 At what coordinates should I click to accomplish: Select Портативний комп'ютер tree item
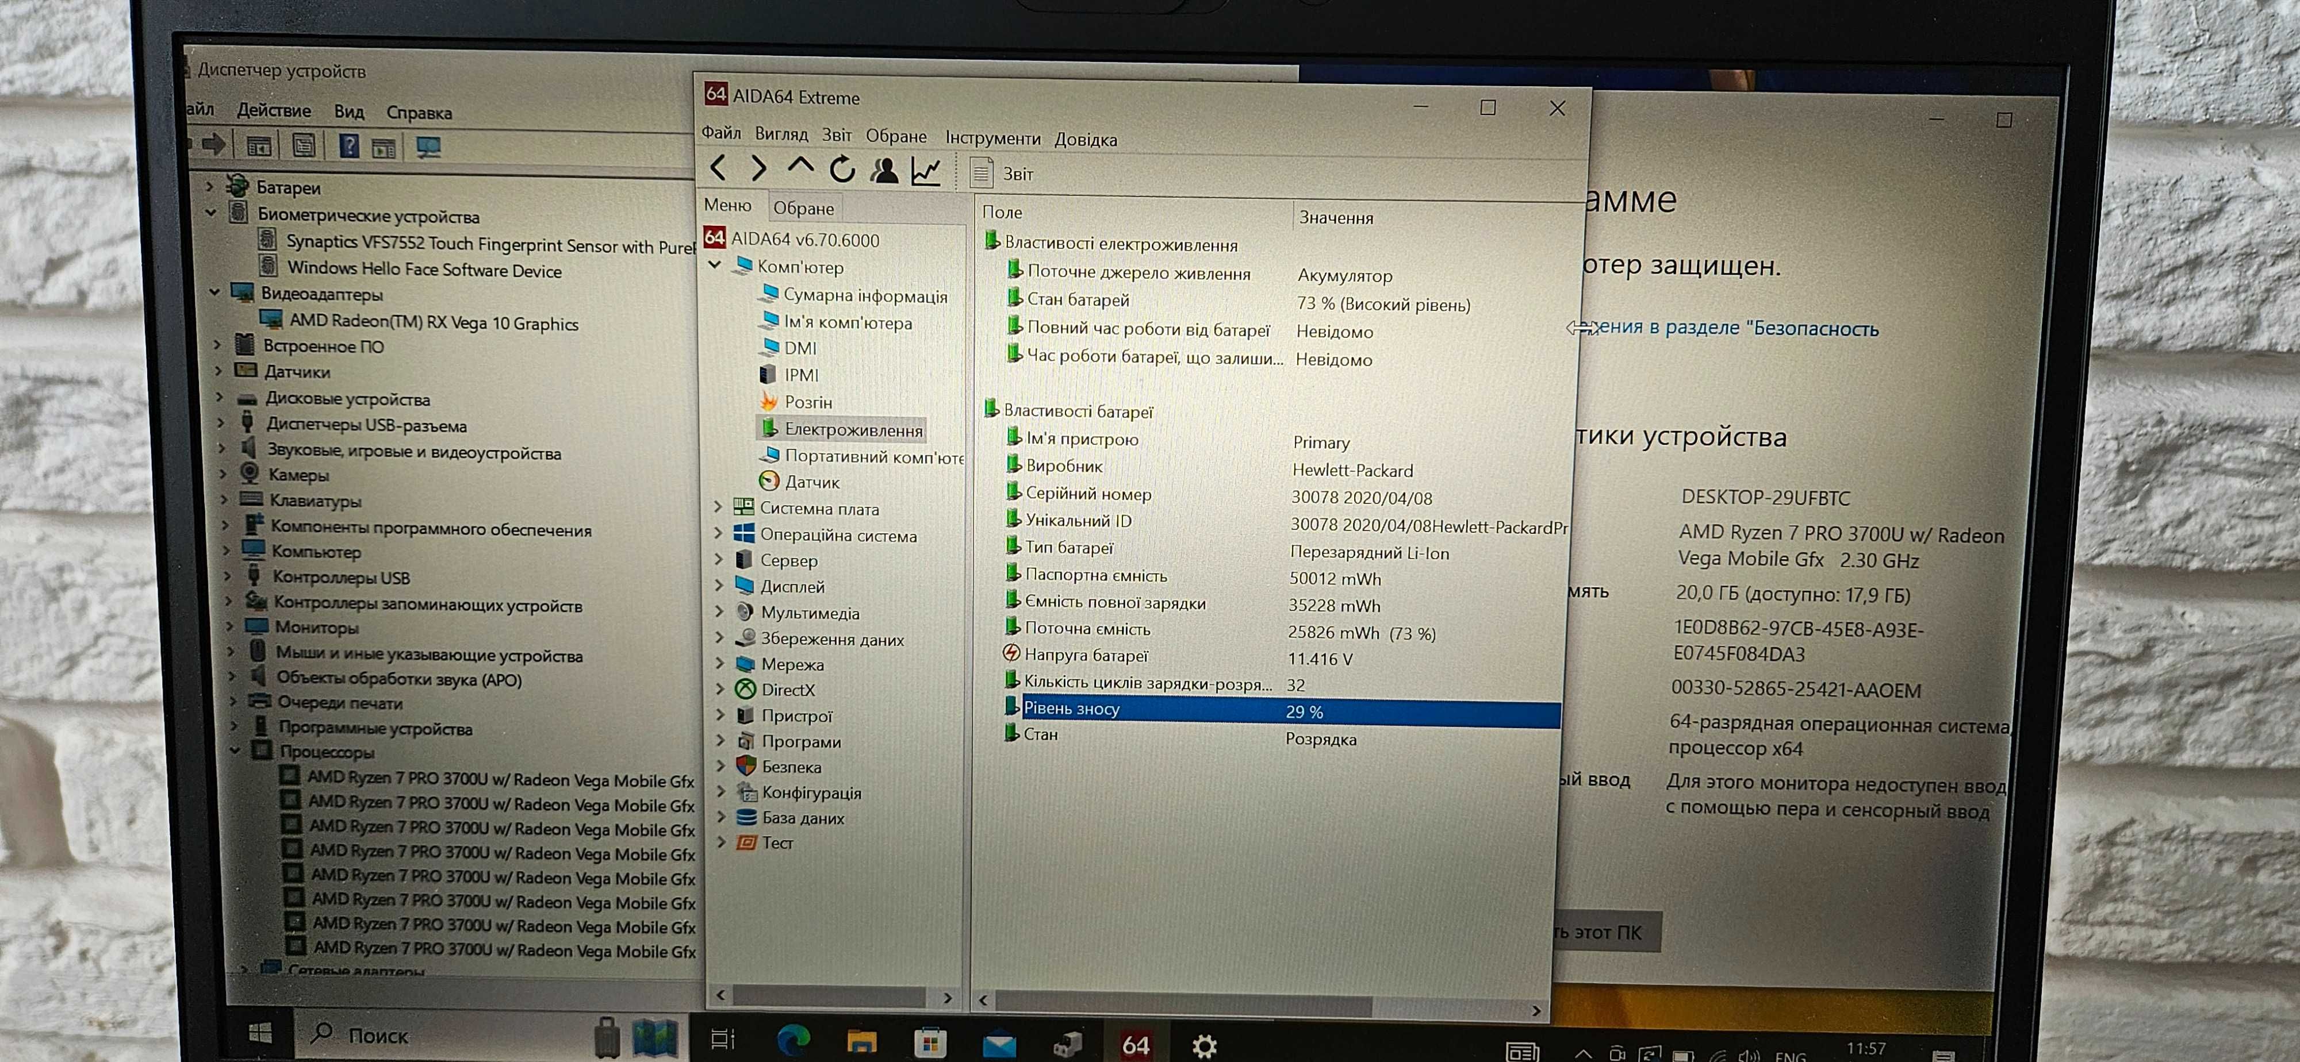(x=862, y=456)
